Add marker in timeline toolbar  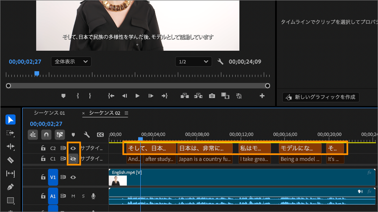pyautogui.click(x=73, y=134)
